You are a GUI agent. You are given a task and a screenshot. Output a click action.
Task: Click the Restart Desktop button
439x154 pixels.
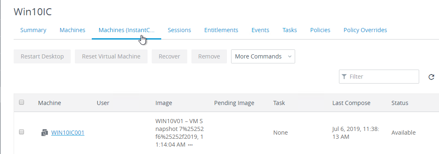42,56
